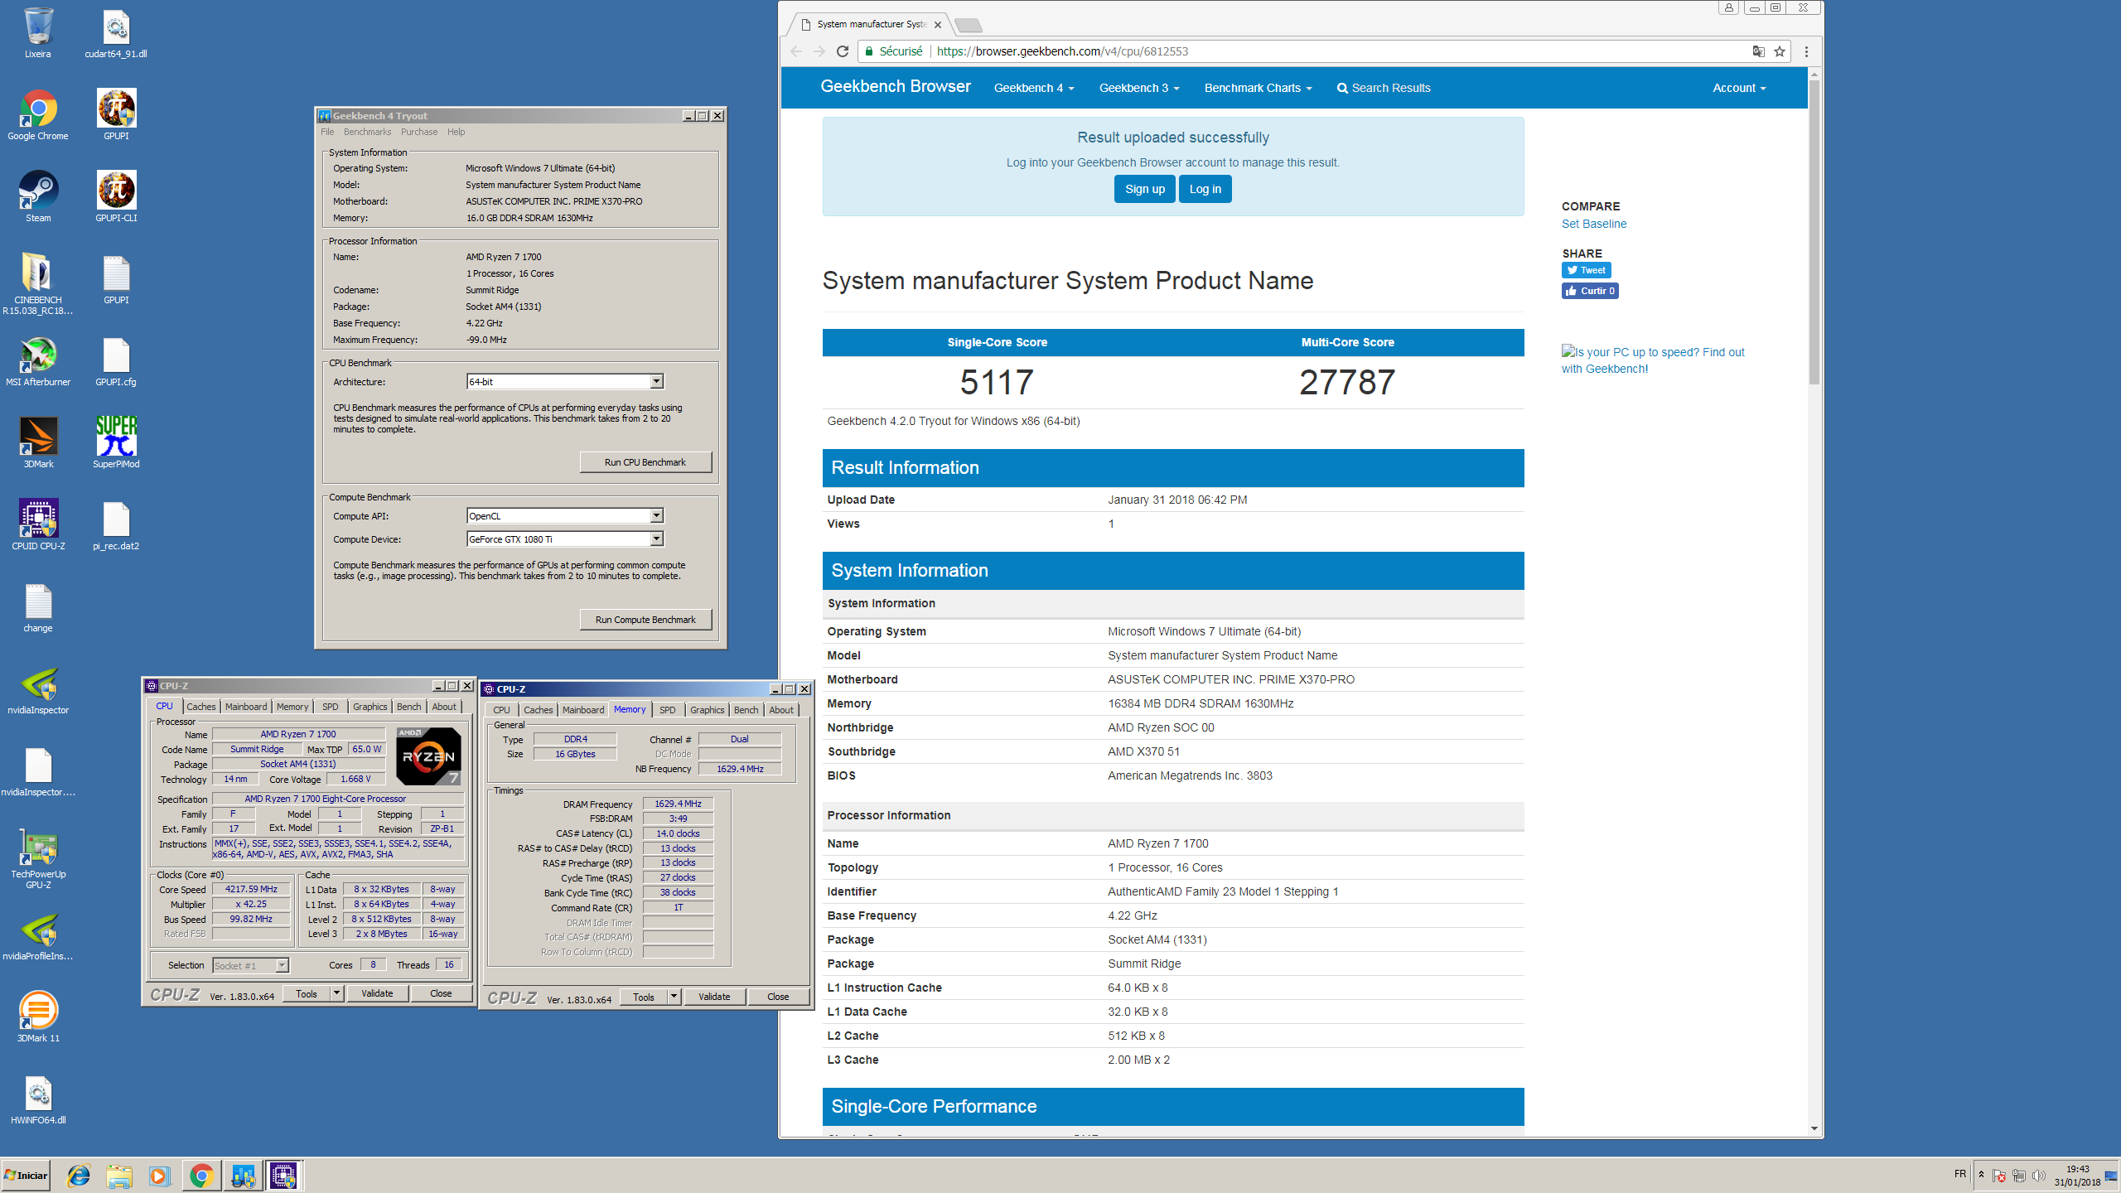Switch to Caches tab in left CPU-Z

point(201,707)
